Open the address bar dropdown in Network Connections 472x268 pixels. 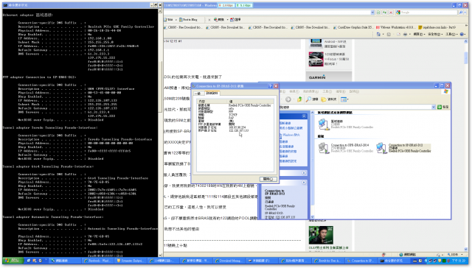tap(434, 107)
